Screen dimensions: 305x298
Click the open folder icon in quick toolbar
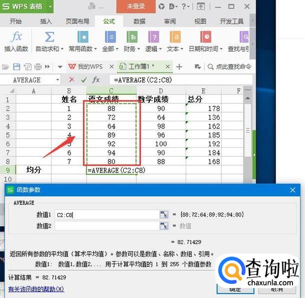(x=5, y=67)
